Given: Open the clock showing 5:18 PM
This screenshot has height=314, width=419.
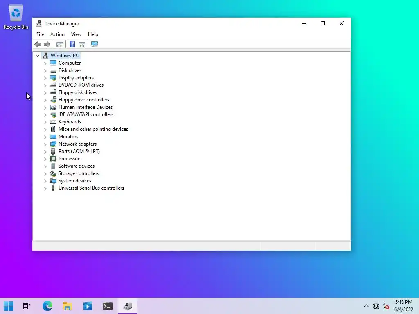Looking at the screenshot, I should [404, 306].
